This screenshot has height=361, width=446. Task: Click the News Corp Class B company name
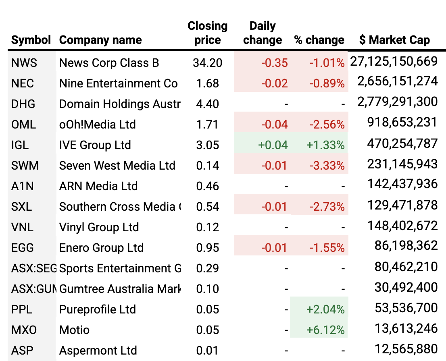tap(109, 63)
